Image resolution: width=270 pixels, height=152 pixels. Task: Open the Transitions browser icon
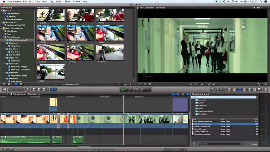click(244, 90)
